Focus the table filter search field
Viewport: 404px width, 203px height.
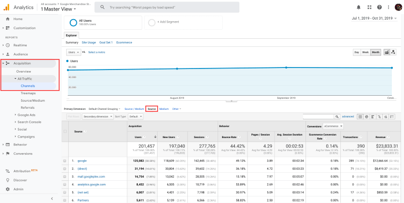pyautogui.click(x=319, y=117)
